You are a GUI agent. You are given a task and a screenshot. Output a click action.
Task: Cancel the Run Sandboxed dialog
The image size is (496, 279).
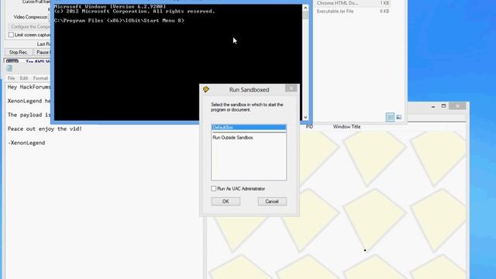pyautogui.click(x=272, y=201)
